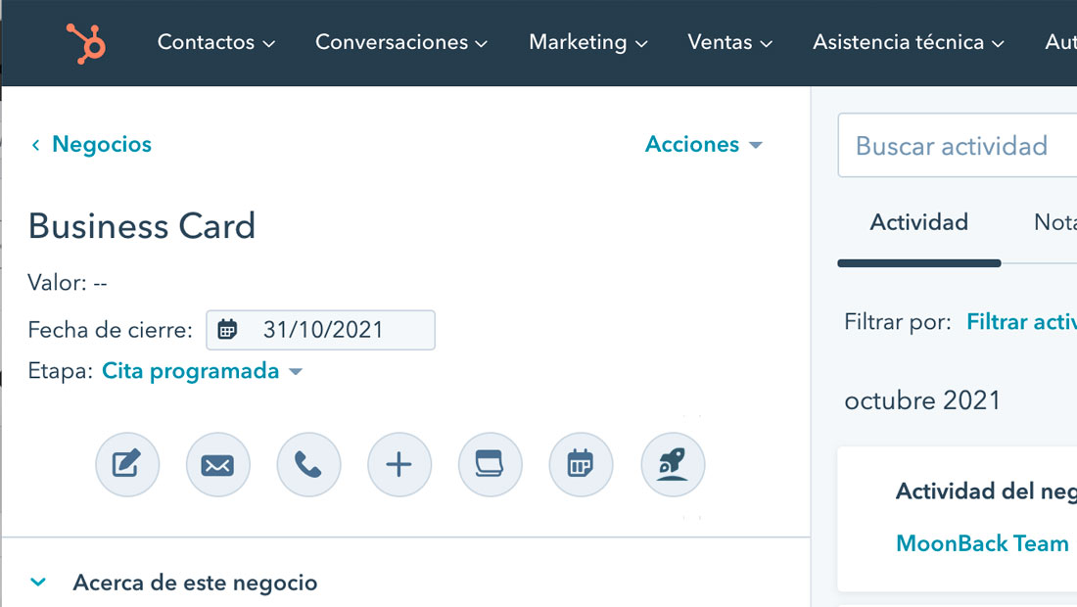Create a task with the window icon

coord(490,464)
